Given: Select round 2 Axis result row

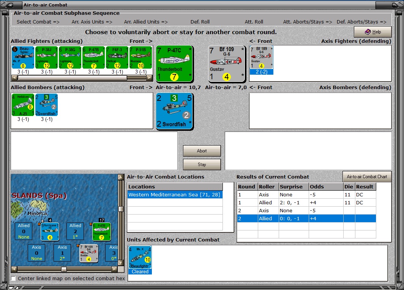Looking at the screenshot, I should [306, 210].
